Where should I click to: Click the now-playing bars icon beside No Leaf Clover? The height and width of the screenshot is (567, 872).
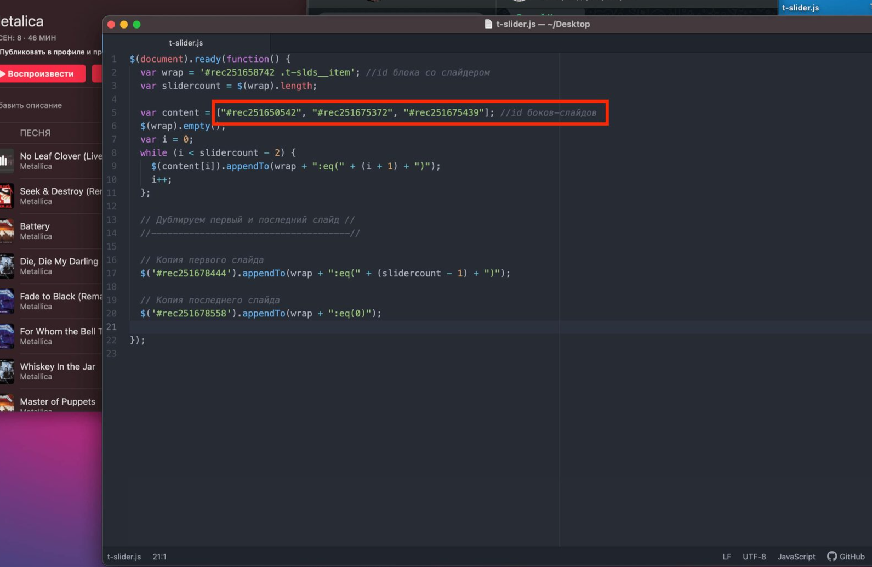4,161
